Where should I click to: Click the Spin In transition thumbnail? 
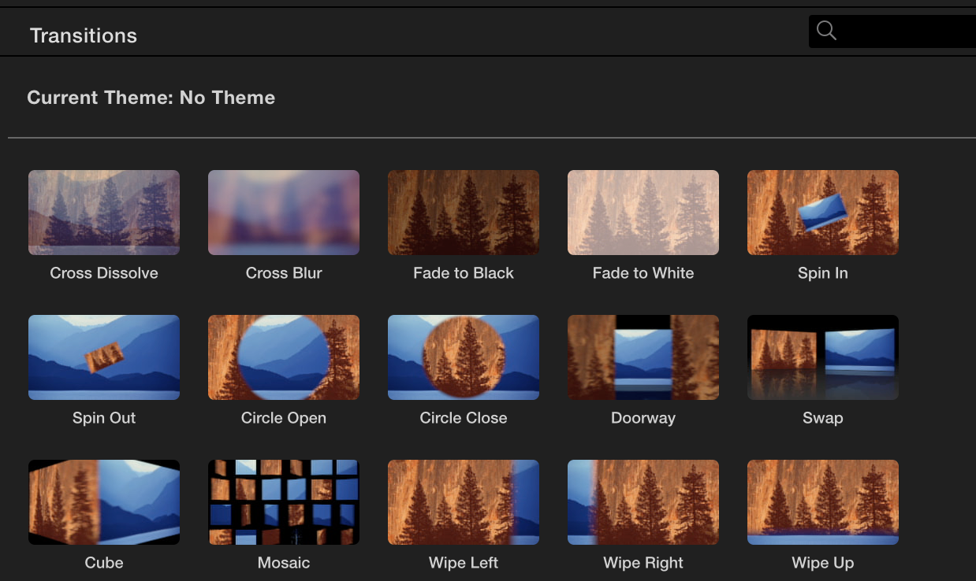823,213
